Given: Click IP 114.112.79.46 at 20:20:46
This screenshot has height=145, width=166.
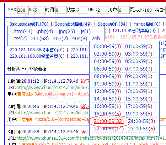Looking at the screenshot, I should [64, 107].
